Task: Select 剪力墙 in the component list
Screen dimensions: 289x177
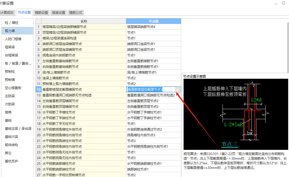Action: click(17, 31)
